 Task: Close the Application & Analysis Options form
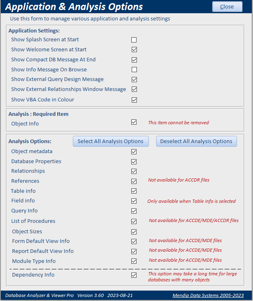point(227,7)
